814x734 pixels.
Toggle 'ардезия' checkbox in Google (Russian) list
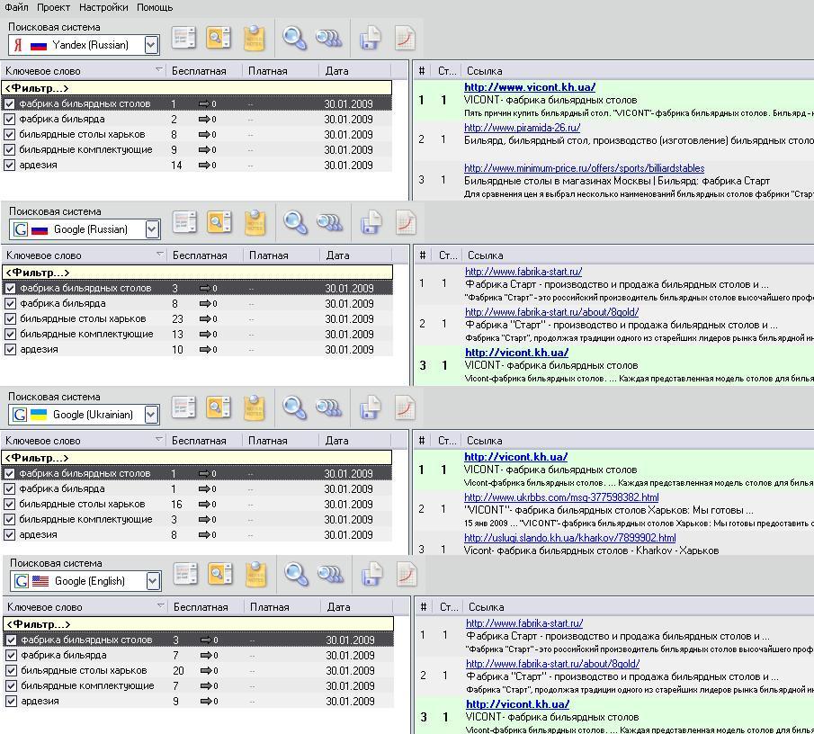click(x=10, y=350)
